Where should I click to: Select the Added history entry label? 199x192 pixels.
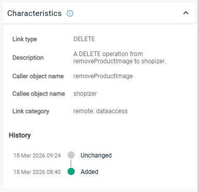point(89,172)
